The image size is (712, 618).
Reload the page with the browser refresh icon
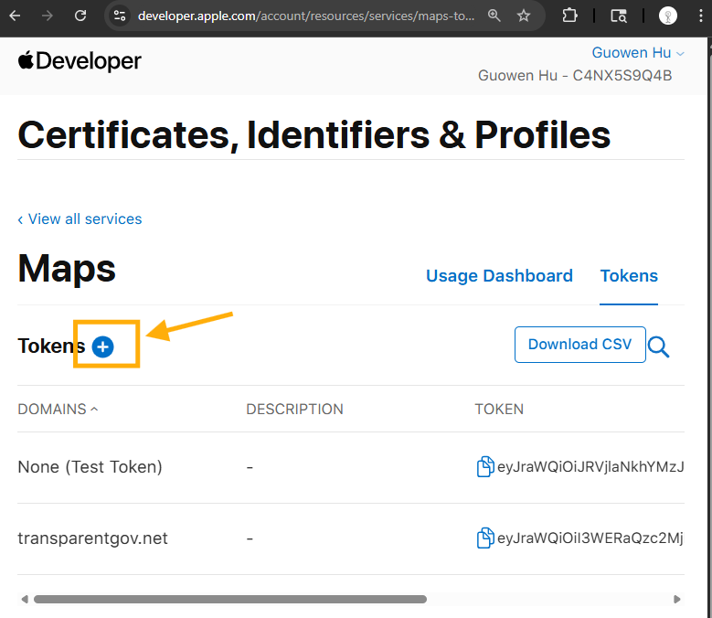point(80,16)
